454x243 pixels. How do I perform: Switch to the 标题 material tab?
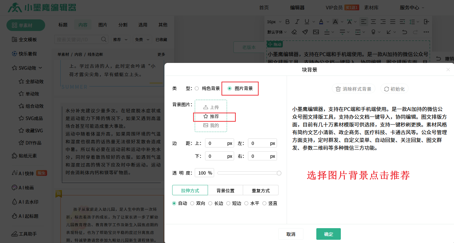click(x=63, y=25)
